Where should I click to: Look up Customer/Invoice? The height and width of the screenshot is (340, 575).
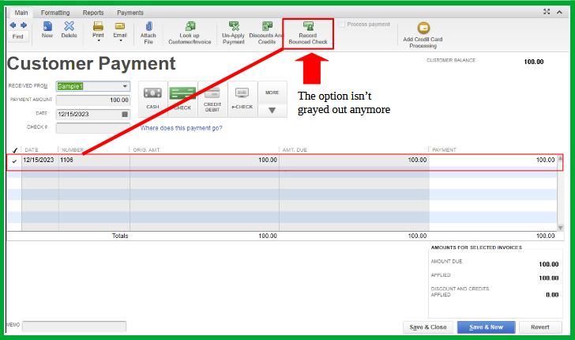(x=190, y=32)
